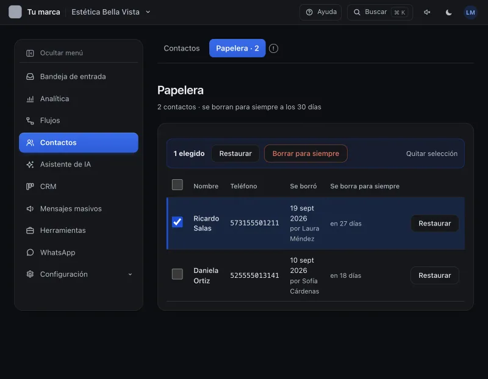Click the Se borró column header
Screen dimensions: 488x379
[303, 186]
